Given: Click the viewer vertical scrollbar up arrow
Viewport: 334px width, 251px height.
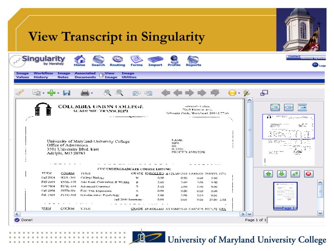Looking at the screenshot, I should (x=250, y=100).
